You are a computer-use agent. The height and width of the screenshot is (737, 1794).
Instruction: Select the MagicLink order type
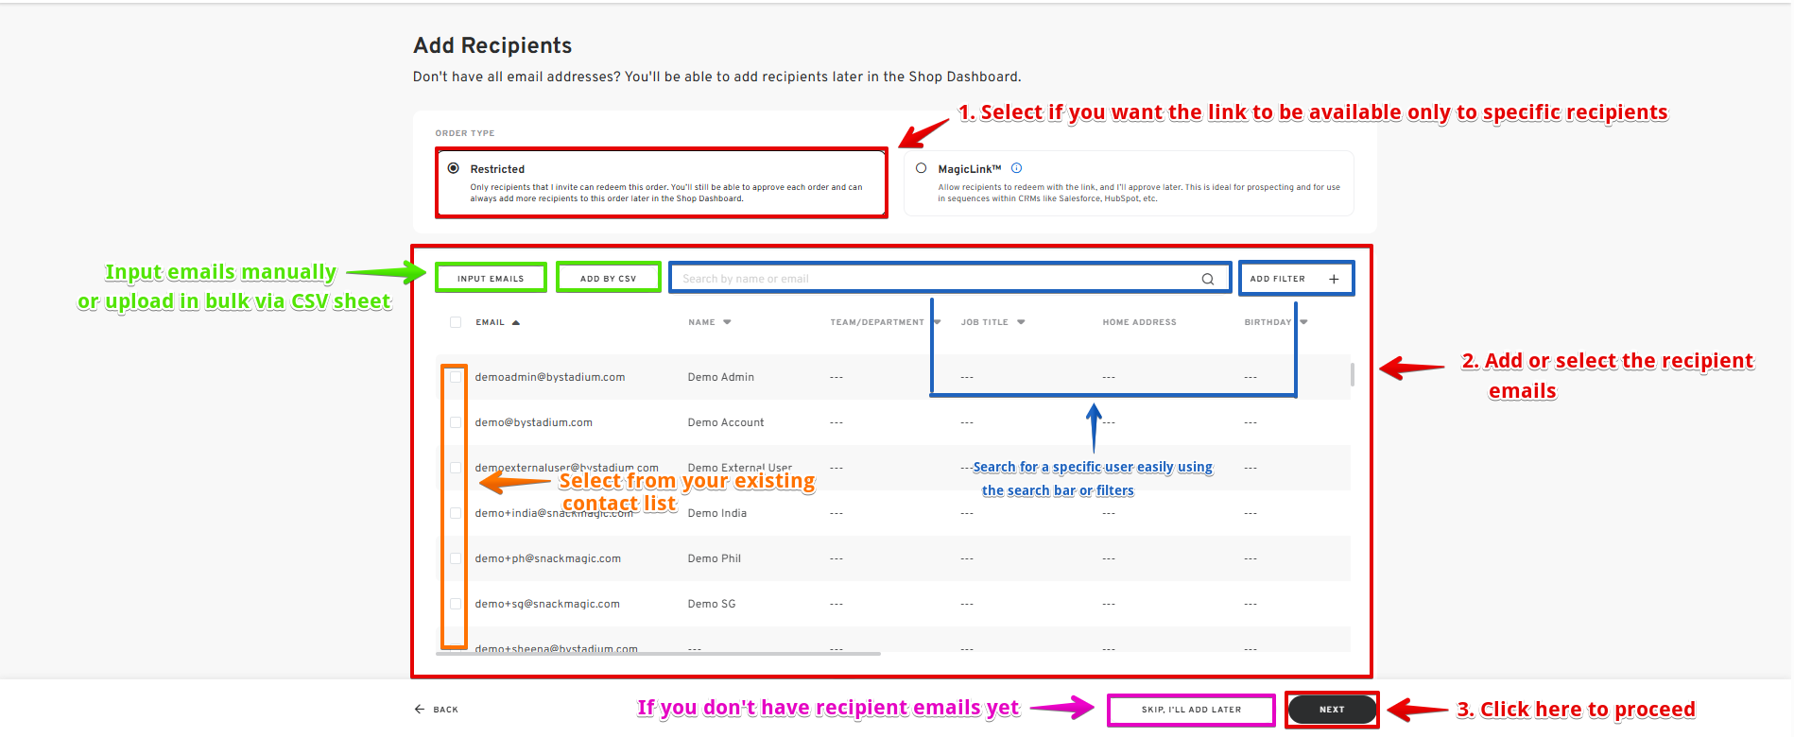(x=921, y=168)
